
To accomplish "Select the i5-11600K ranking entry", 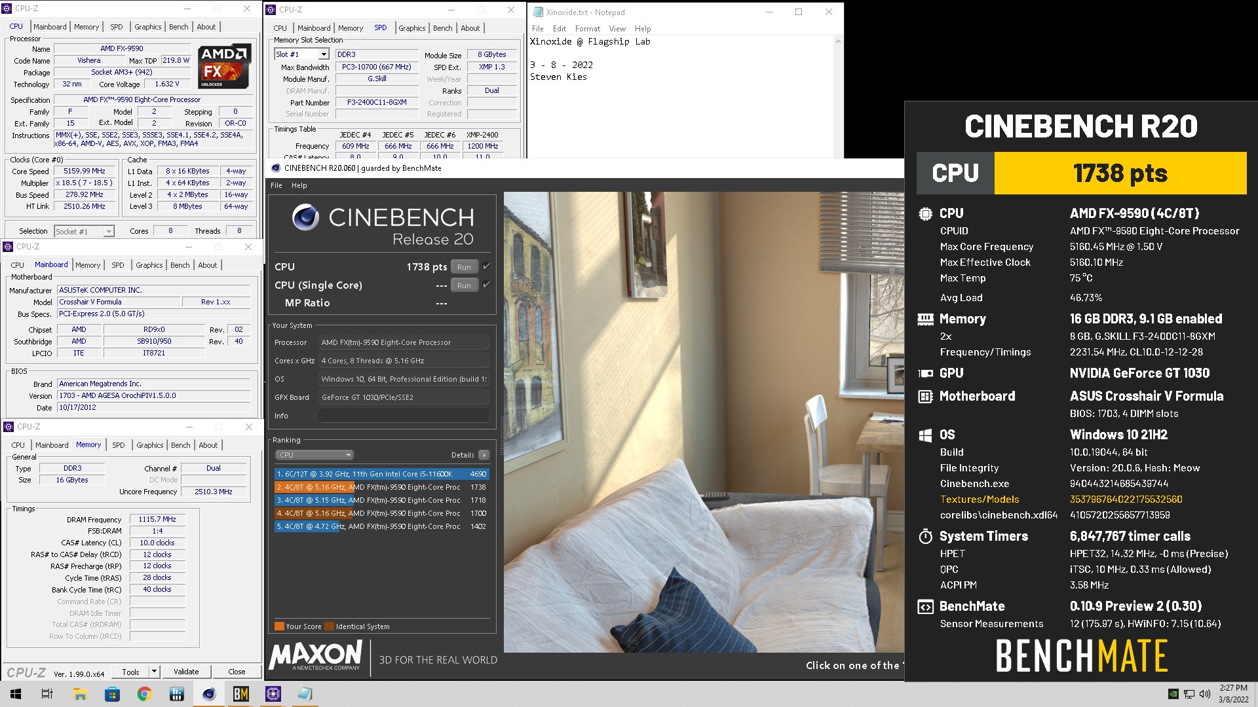I will coord(381,474).
